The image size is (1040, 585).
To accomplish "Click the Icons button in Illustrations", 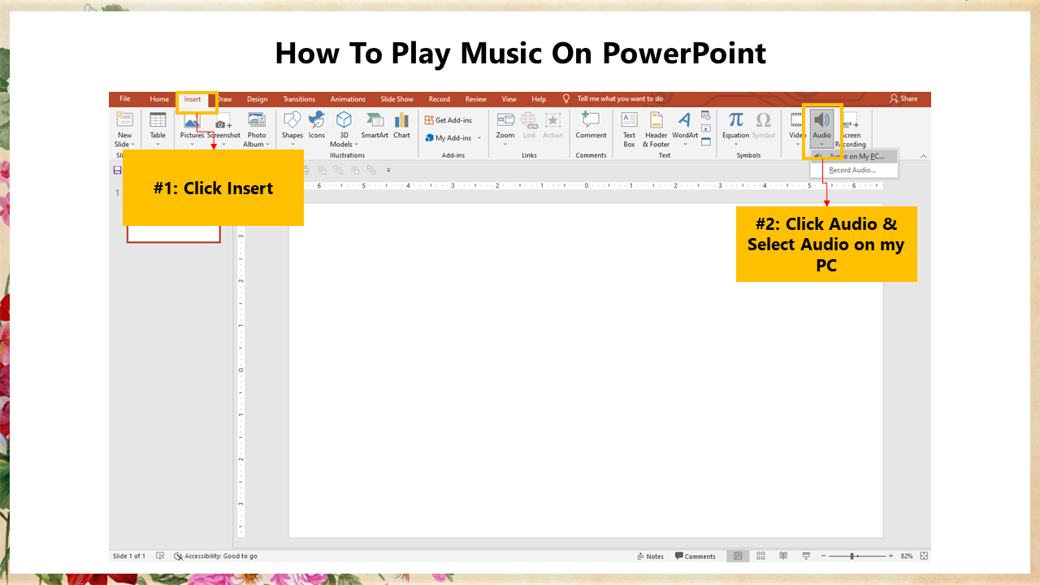I will click(317, 125).
